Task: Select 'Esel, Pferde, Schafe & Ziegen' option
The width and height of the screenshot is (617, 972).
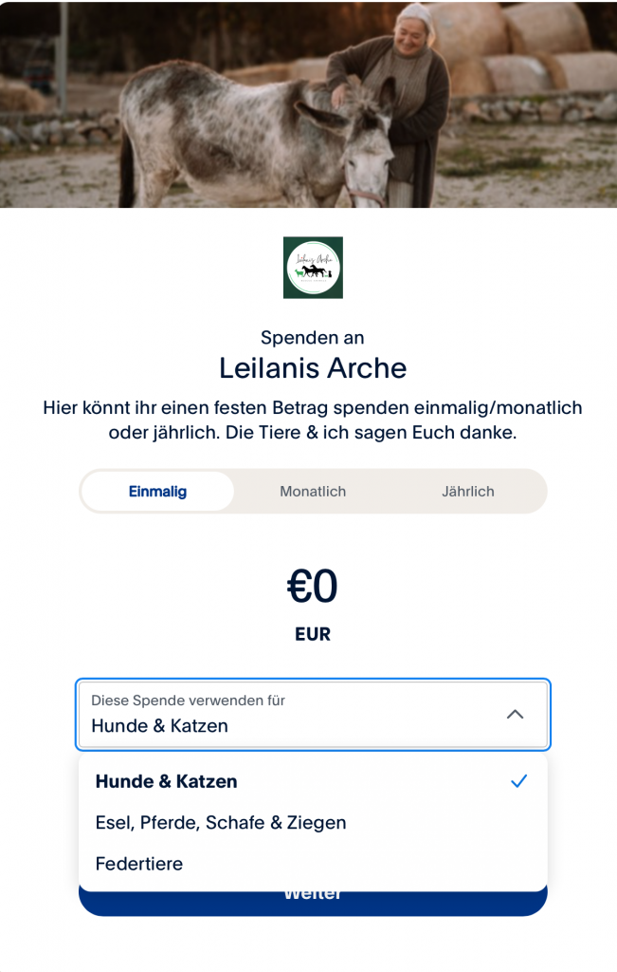Action: click(x=221, y=823)
